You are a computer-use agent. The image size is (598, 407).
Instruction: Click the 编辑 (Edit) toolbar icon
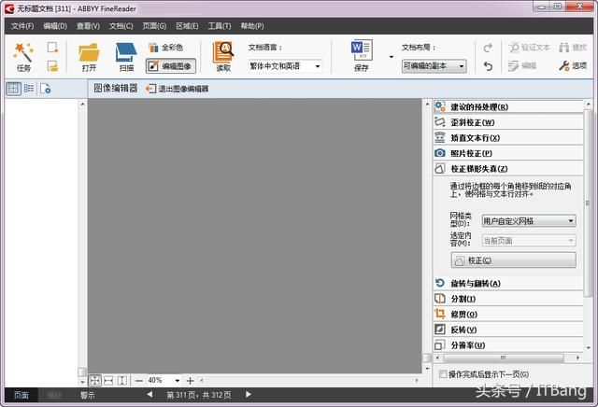pyautogui.click(x=522, y=66)
